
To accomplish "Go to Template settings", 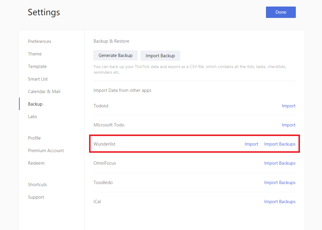I will pyautogui.click(x=37, y=67).
